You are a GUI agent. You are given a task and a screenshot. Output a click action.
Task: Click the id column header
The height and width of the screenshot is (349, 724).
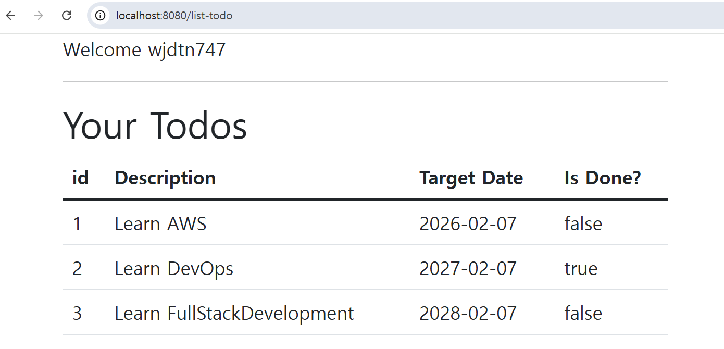click(80, 178)
